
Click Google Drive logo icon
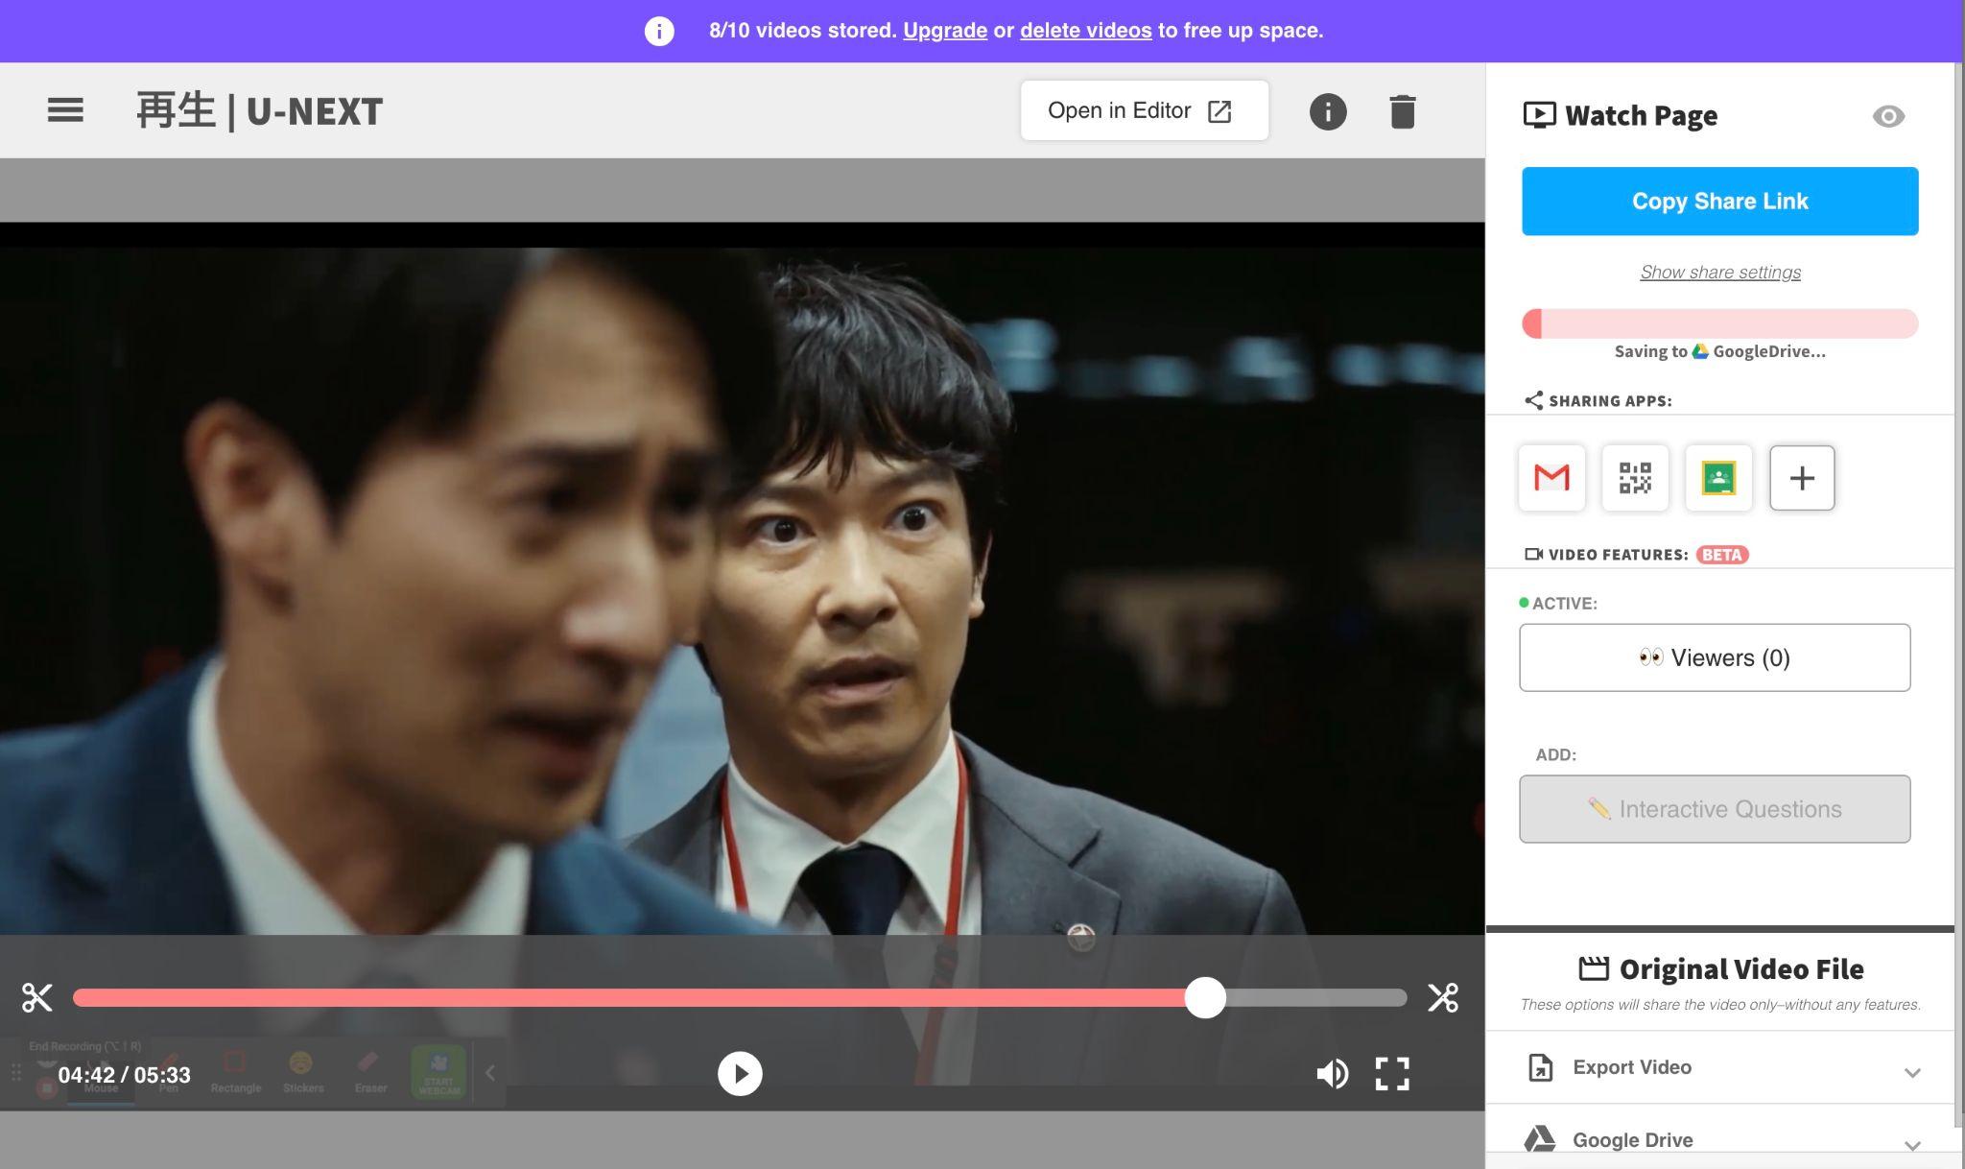[1540, 1139]
